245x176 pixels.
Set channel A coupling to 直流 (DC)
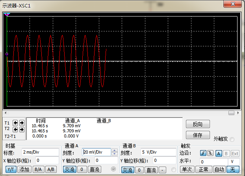(x=95, y=169)
